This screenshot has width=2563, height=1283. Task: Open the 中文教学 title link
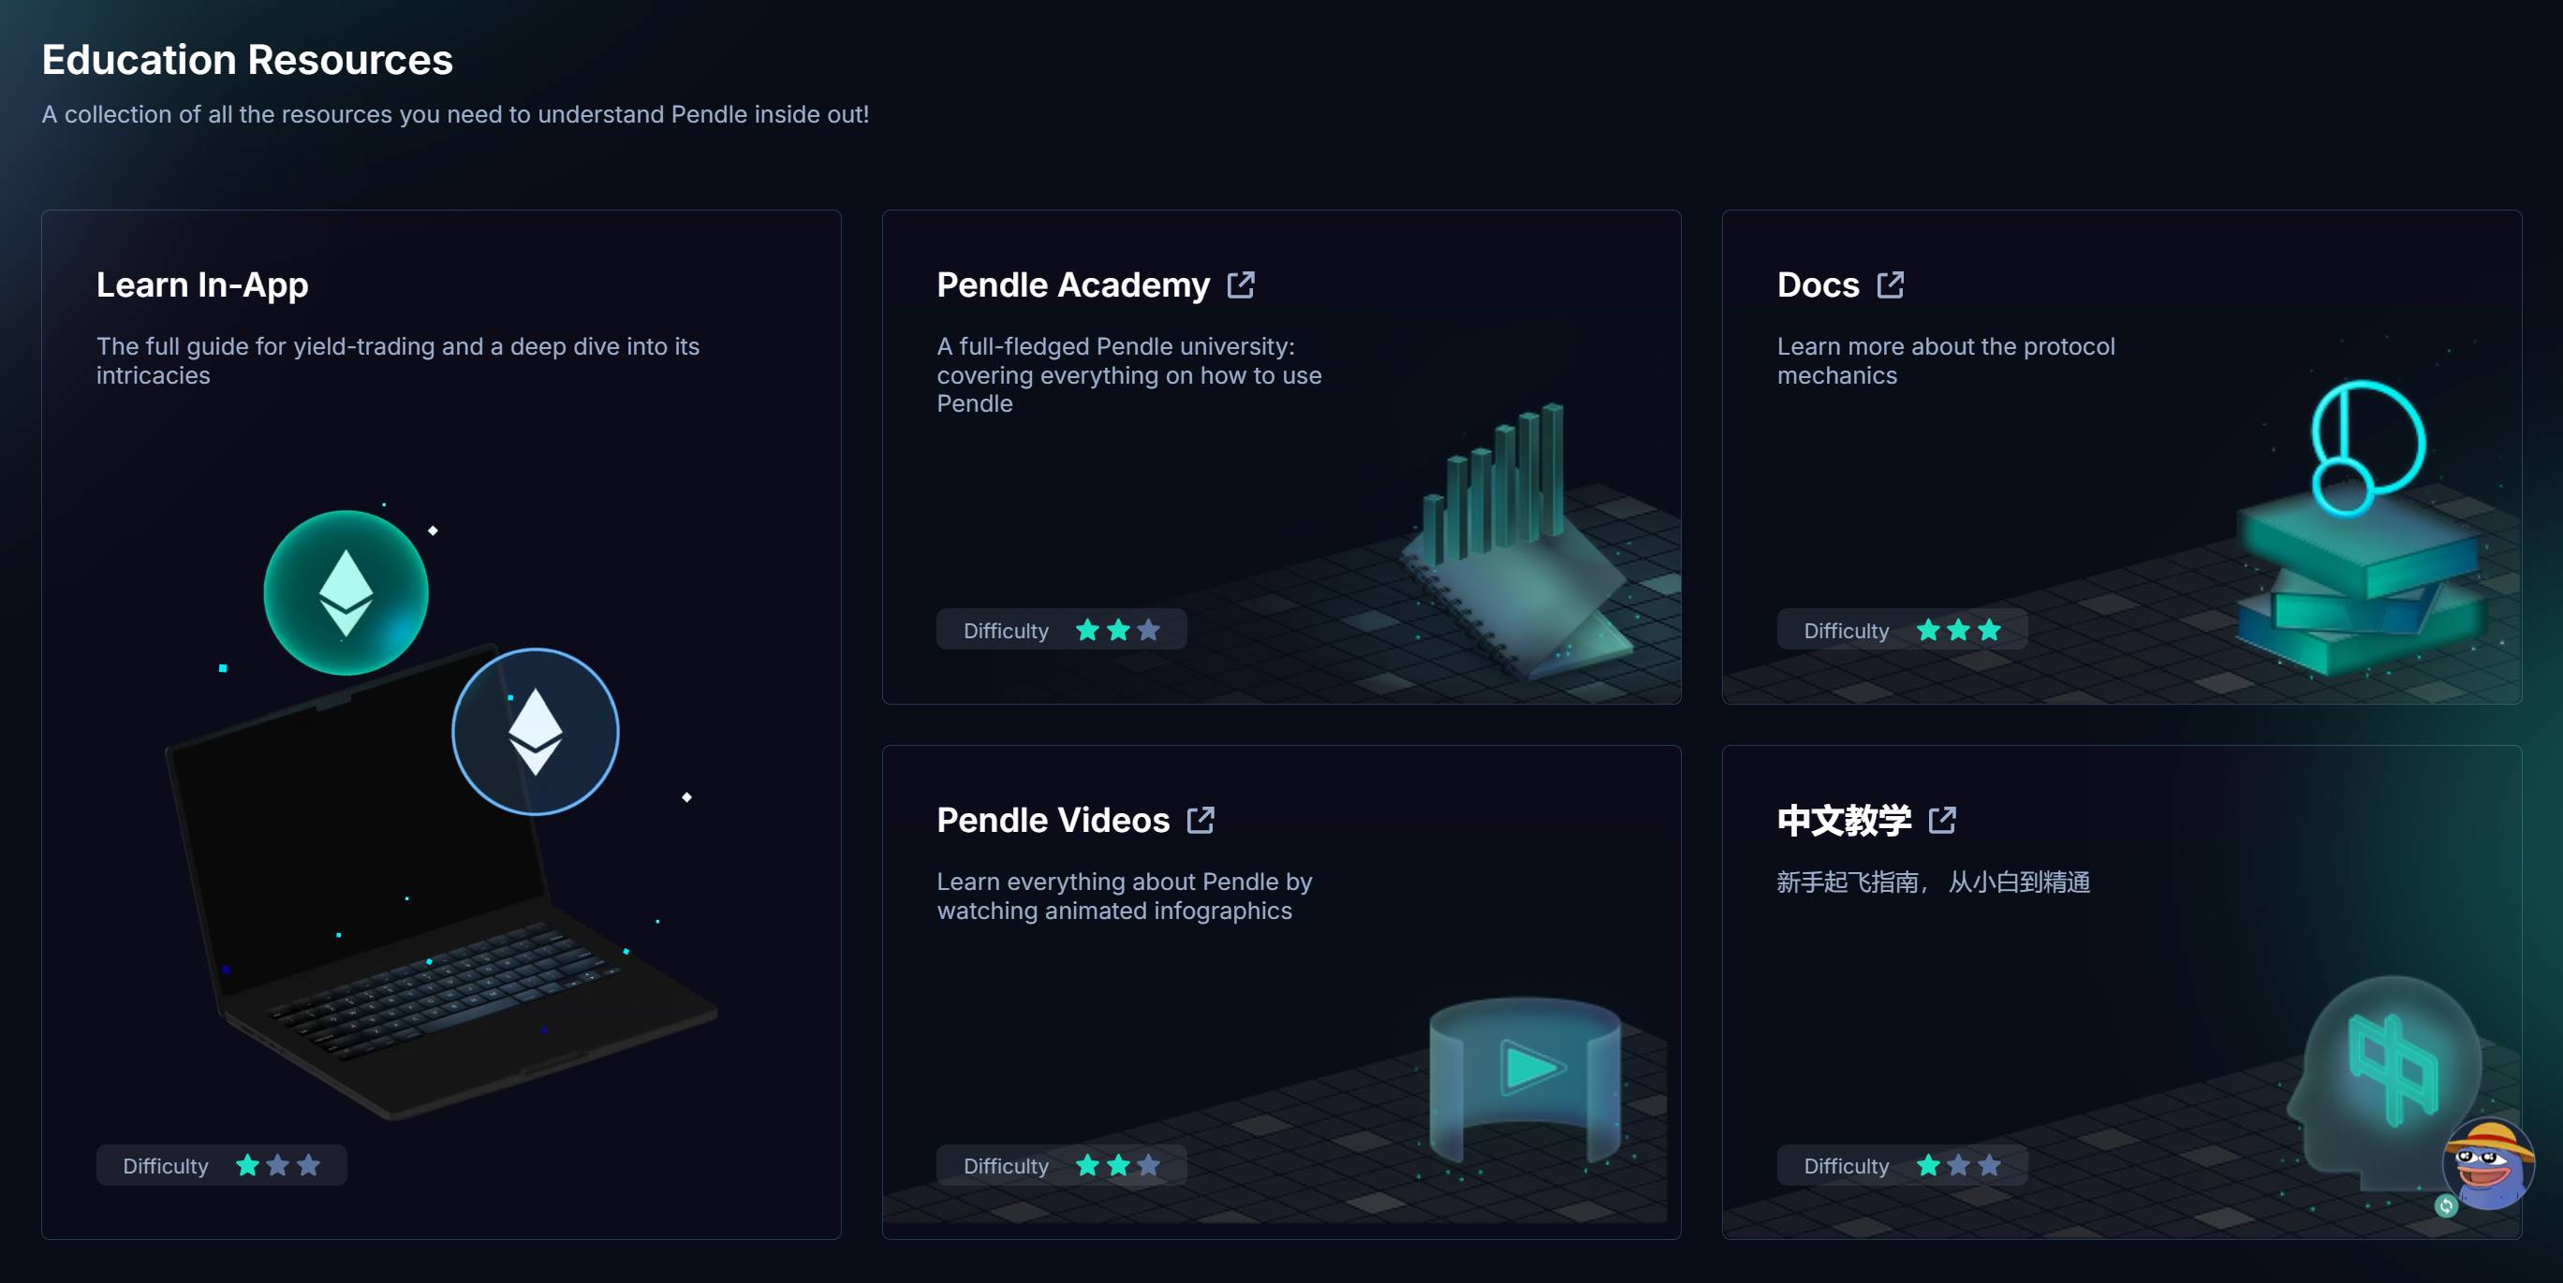pos(1843,820)
